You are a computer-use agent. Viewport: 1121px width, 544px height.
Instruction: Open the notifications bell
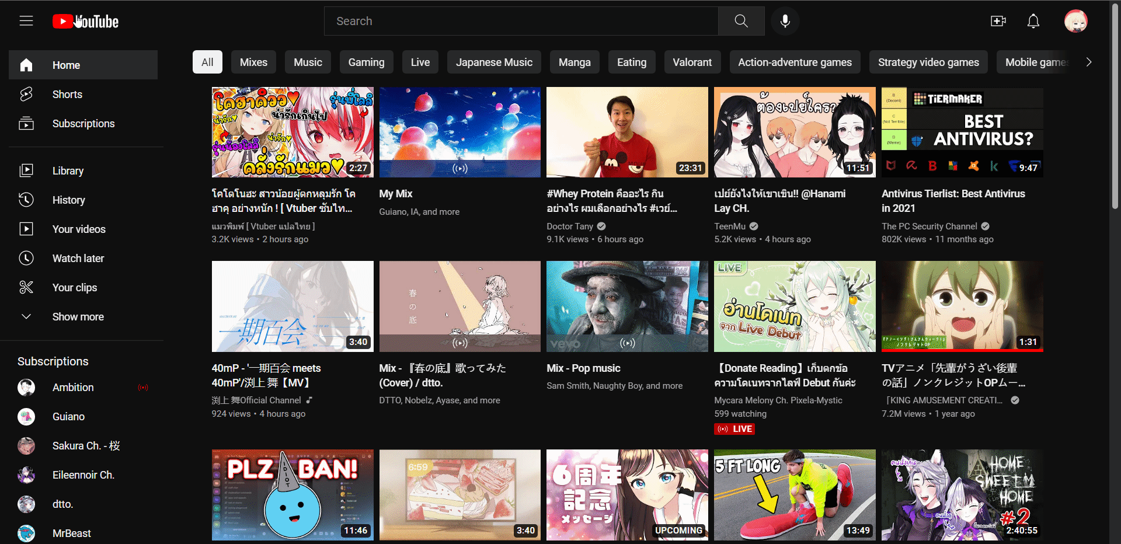click(1033, 21)
